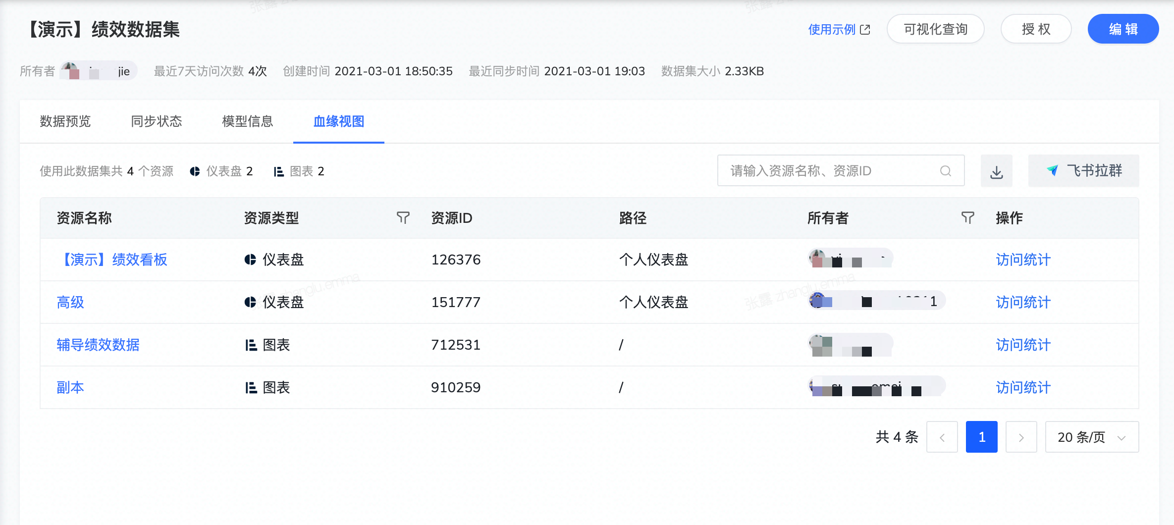Expand the 20 条/页 page size dropdown
1174x525 pixels.
click(x=1091, y=437)
